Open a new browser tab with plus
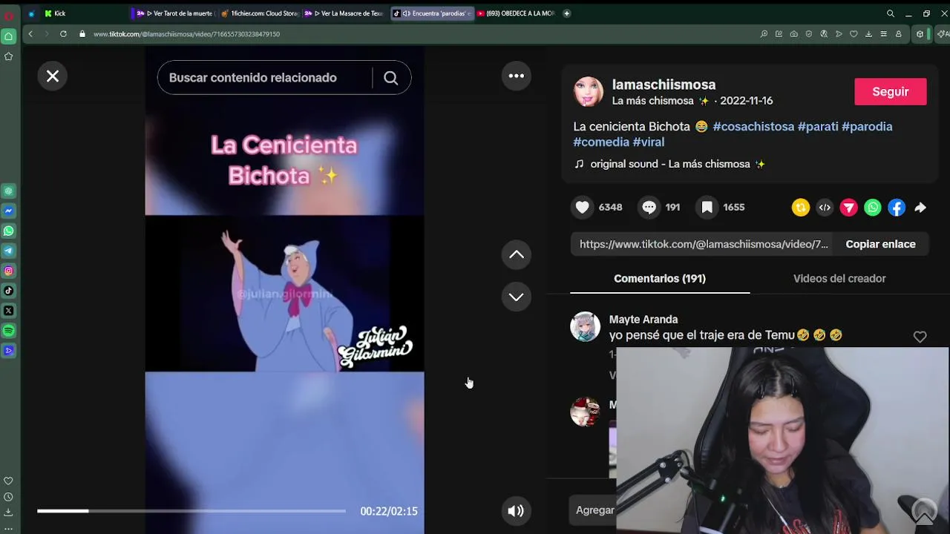 coord(567,13)
